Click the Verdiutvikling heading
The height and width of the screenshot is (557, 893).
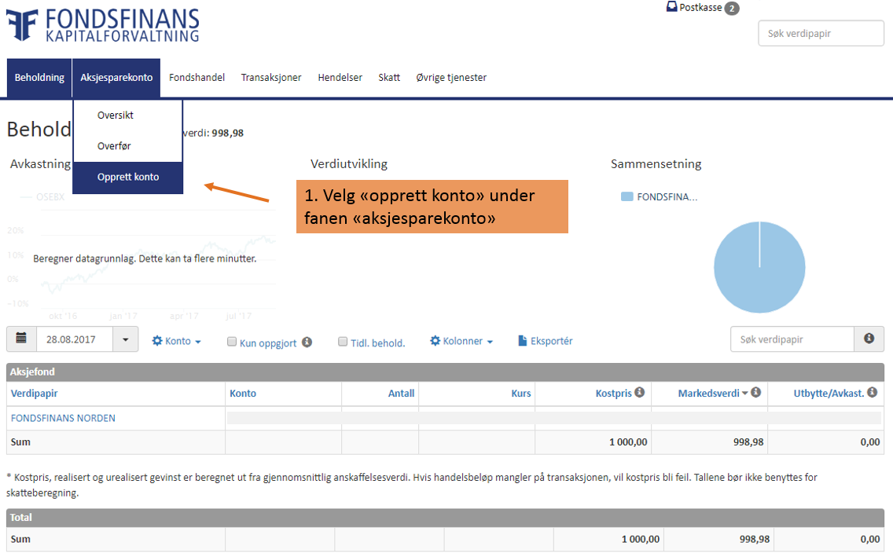pyautogui.click(x=348, y=164)
